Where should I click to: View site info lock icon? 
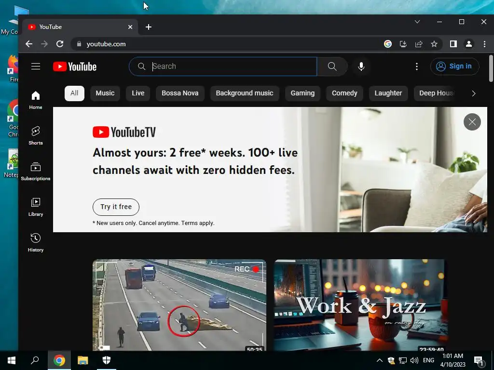(x=79, y=44)
